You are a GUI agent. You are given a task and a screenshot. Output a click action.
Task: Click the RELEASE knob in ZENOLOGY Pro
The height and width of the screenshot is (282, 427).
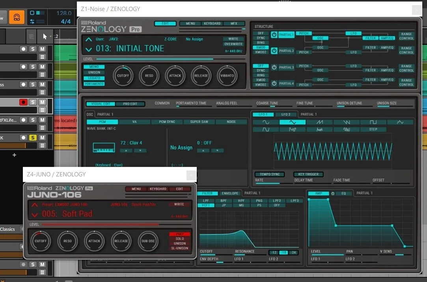201,76
